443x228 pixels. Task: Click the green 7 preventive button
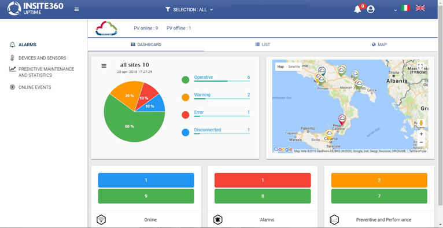(379, 196)
